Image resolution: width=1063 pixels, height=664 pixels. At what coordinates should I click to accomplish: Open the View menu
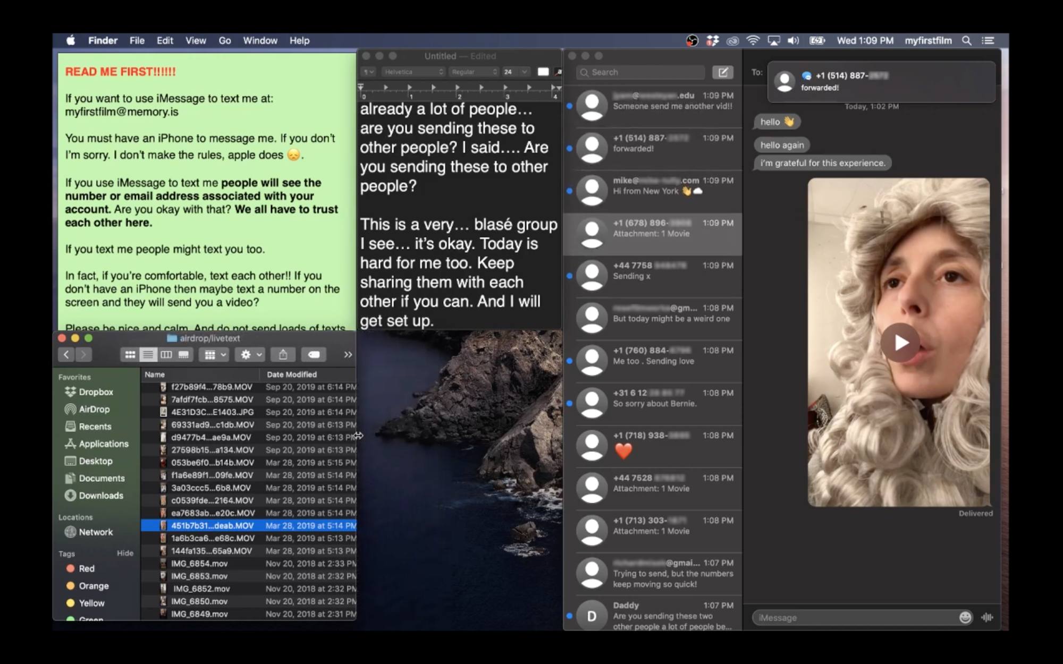(x=196, y=40)
